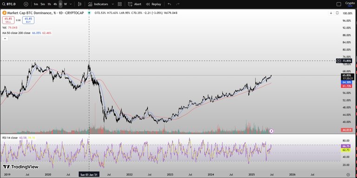Image resolution: width=357 pixels, height=178 pixels.
Task: Open time axis settings target icon
Action: (x=348, y=175)
